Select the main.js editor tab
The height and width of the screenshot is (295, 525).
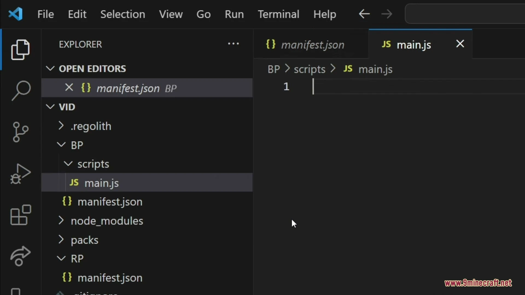pyautogui.click(x=420, y=44)
